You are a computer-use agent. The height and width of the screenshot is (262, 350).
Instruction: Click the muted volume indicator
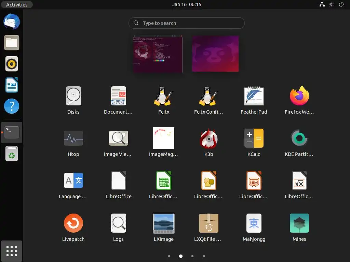[x=332, y=4]
